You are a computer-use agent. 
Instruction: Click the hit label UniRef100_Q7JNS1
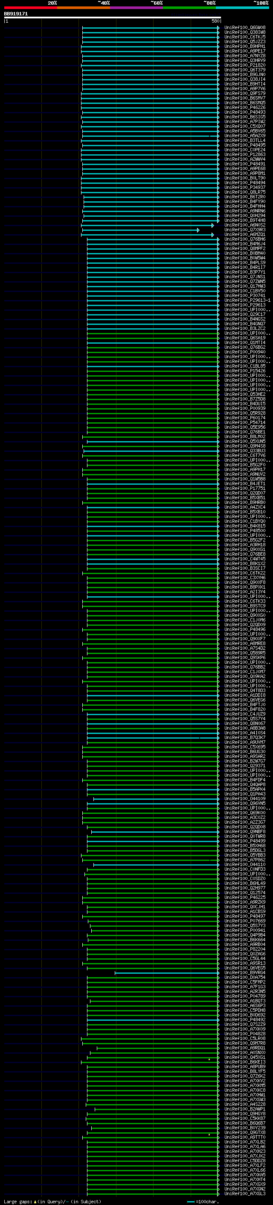click(245, 277)
